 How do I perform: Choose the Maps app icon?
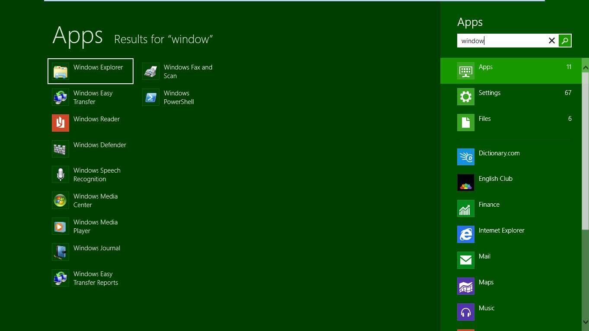pyautogui.click(x=466, y=286)
